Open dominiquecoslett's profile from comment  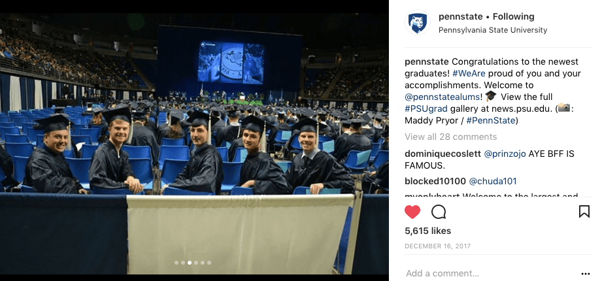(442, 154)
